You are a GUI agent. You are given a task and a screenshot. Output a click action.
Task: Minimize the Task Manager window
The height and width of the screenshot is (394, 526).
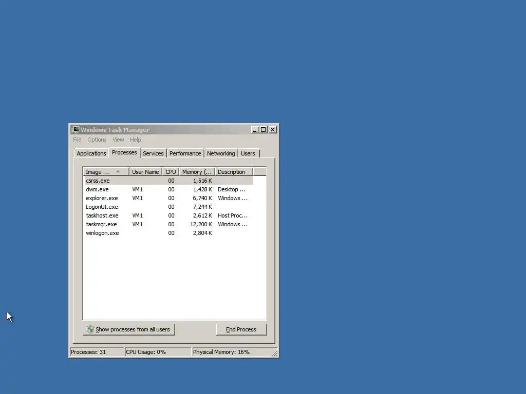click(255, 130)
